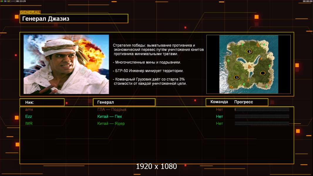Click Китай — Пех general entry
The height and width of the screenshot is (176, 313).
coord(110,116)
